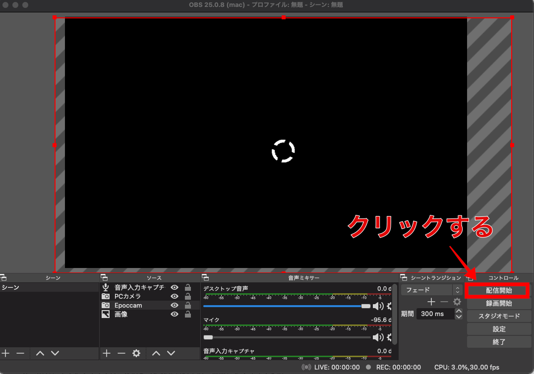534x374 pixels.
Task: Click the add source plus icon
Action: tap(106, 353)
